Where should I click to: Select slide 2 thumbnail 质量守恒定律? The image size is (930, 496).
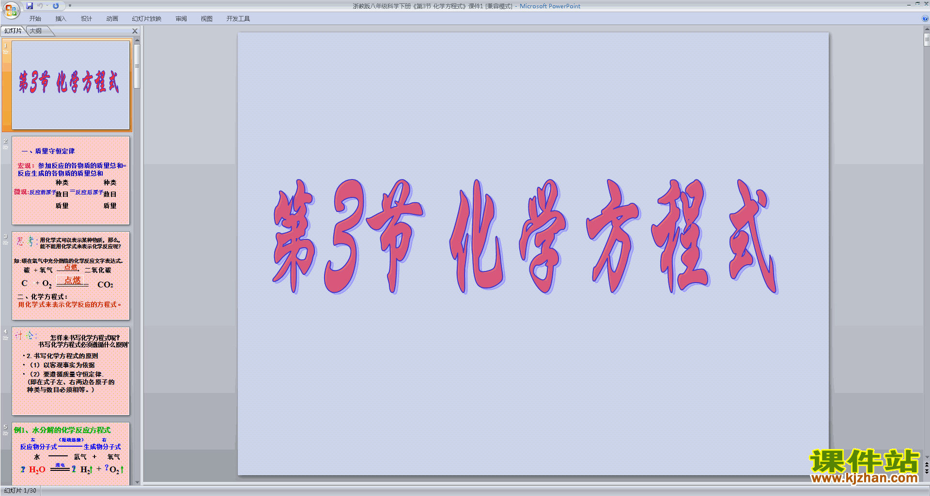[x=71, y=180]
